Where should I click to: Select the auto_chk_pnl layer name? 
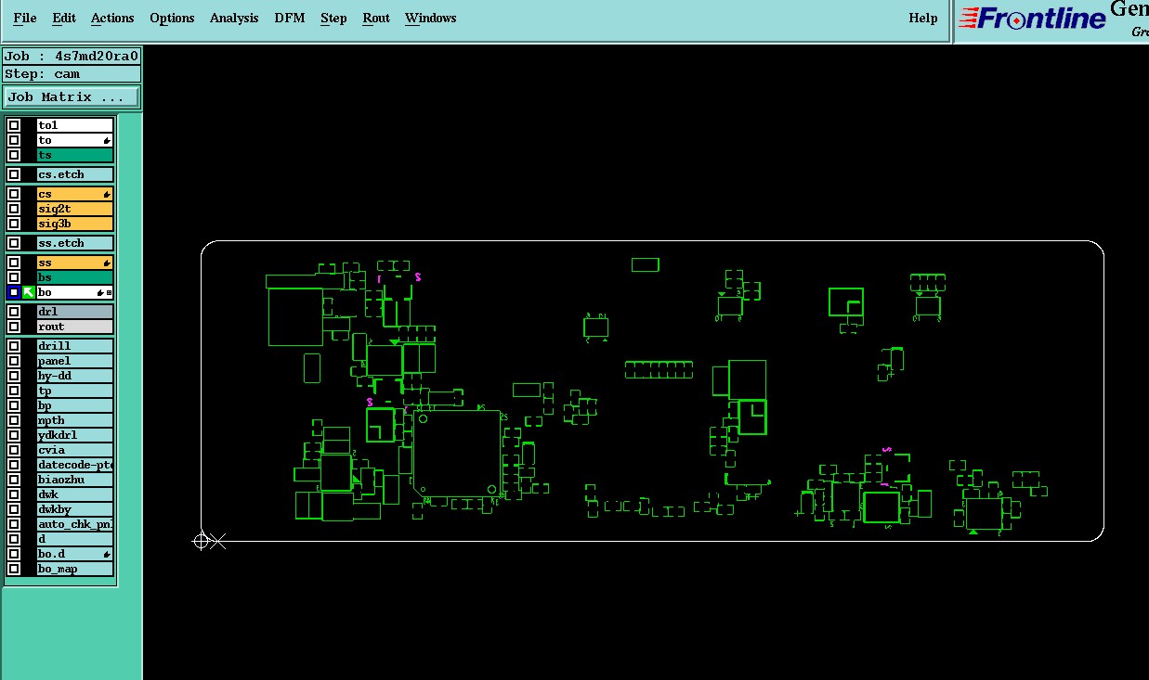point(75,524)
